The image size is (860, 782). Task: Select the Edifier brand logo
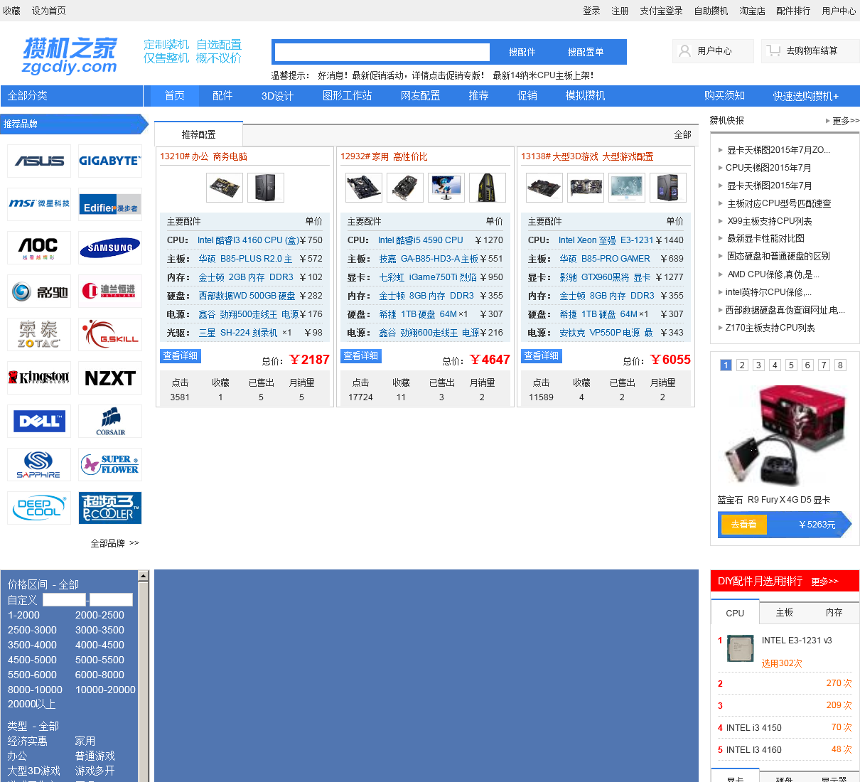(110, 204)
